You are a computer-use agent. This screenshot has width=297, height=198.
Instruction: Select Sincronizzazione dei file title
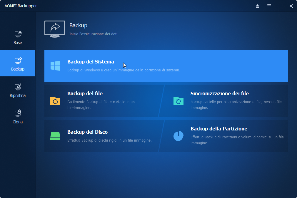[220, 93]
